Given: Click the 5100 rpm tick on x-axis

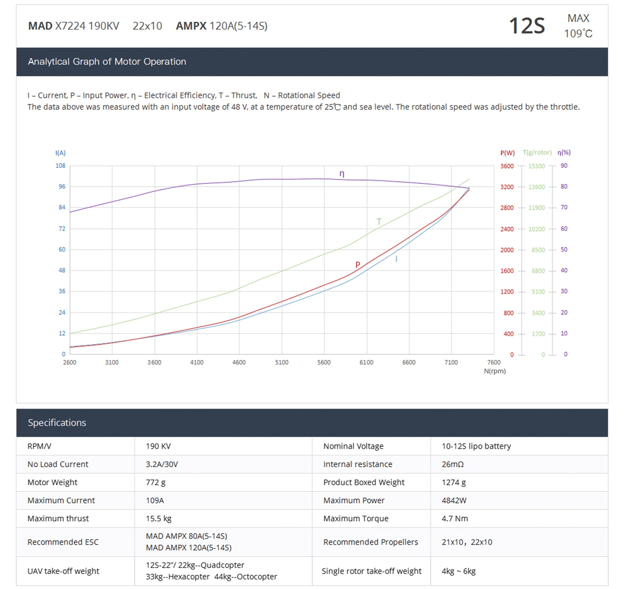Looking at the screenshot, I should click(282, 362).
